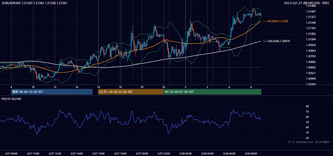The width and height of the screenshot is (333, 156).
Task: Click the 2/28 00:00 time label
Action: pos(186,154)
